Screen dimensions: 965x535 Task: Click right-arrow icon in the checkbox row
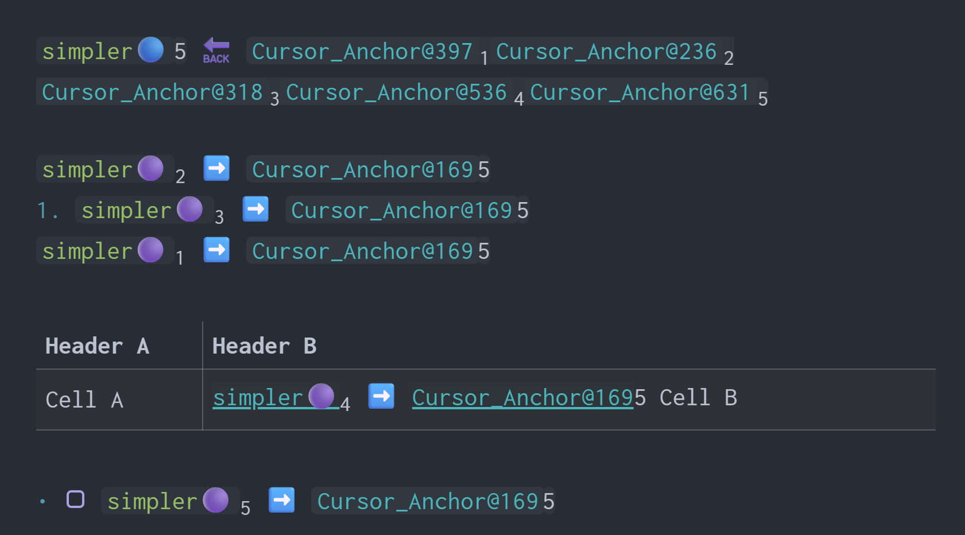[282, 501]
